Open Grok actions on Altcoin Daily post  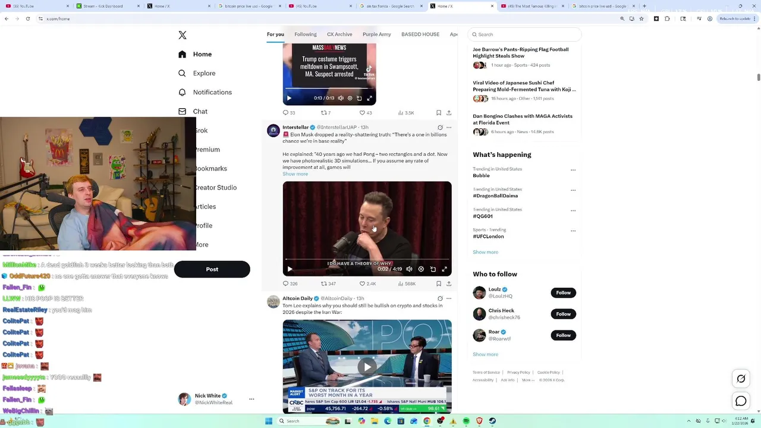440,298
